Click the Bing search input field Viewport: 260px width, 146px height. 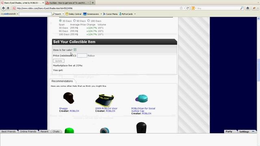218,8
